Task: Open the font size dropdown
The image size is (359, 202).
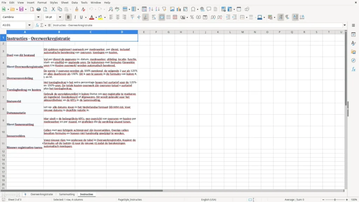Action: click(60, 17)
